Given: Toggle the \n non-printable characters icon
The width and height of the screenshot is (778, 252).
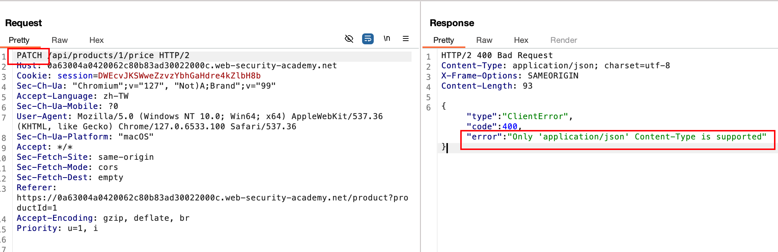Looking at the screenshot, I should [387, 38].
